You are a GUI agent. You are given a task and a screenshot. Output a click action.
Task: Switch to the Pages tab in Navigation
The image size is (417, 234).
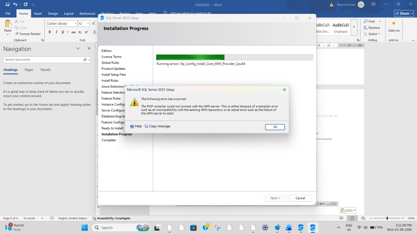click(x=29, y=70)
